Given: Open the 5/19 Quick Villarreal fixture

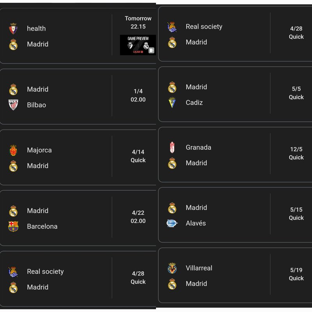Looking at the screenshot, I should coord(235,275).
